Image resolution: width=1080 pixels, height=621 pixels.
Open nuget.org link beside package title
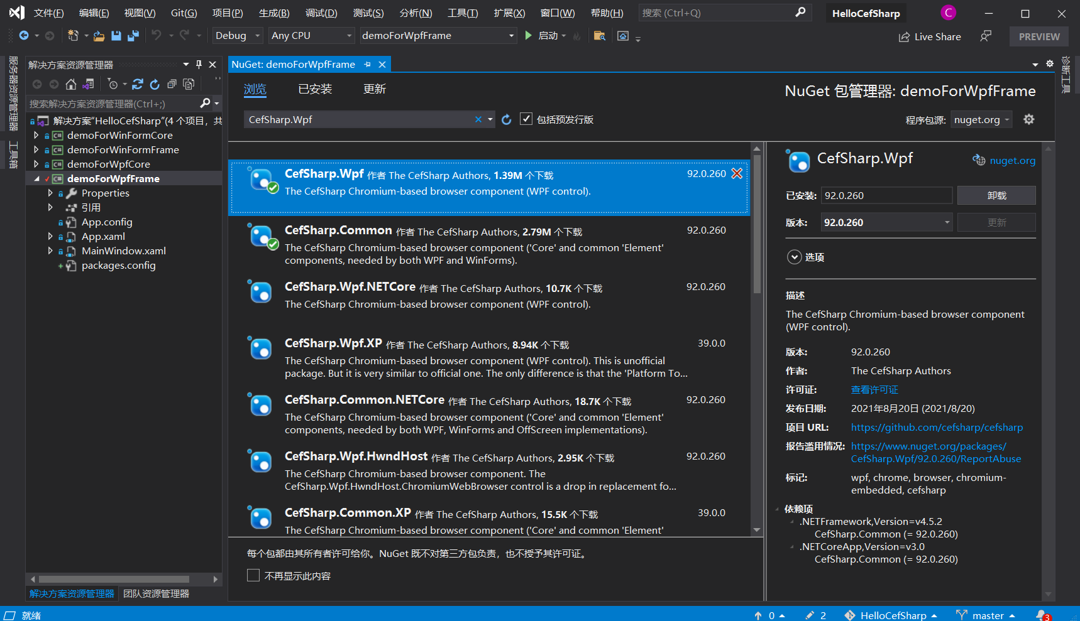[1012, 160]
